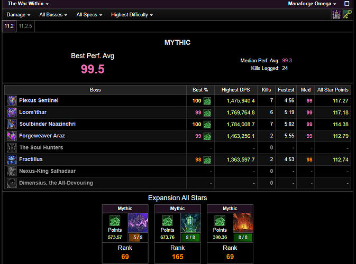Open the Damage metric dropdown
The width and height of the screenshot is (356, 264).
click(18, 15)
